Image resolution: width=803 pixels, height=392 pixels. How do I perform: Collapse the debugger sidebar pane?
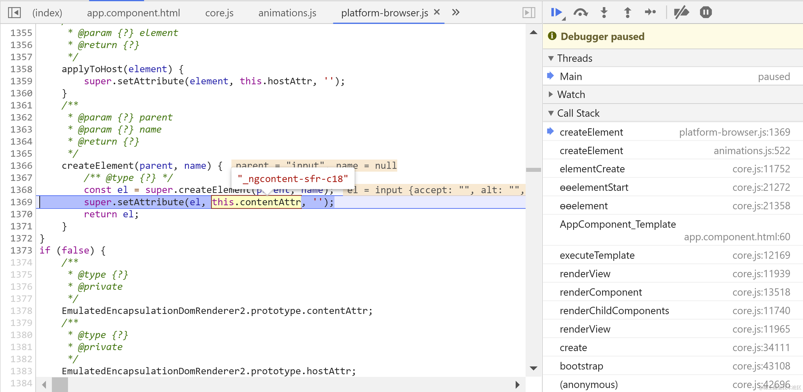click(529, 13)
